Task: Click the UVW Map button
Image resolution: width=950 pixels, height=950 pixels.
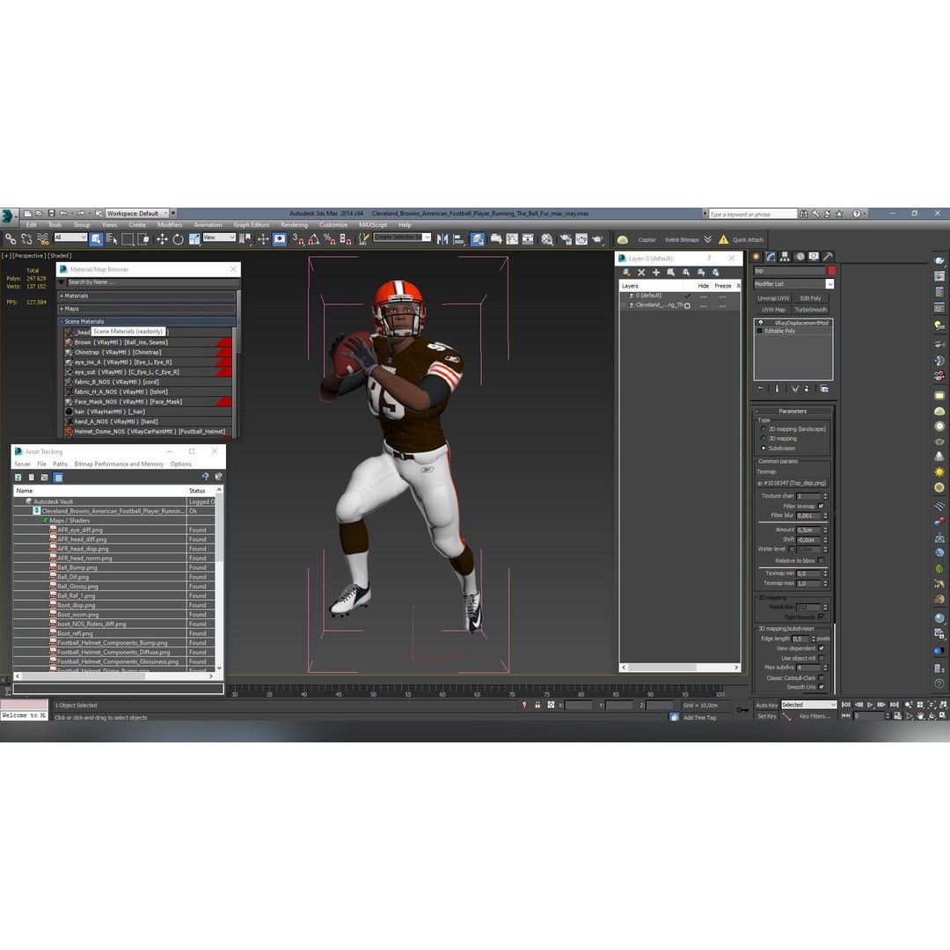Action: click(773, 310)
